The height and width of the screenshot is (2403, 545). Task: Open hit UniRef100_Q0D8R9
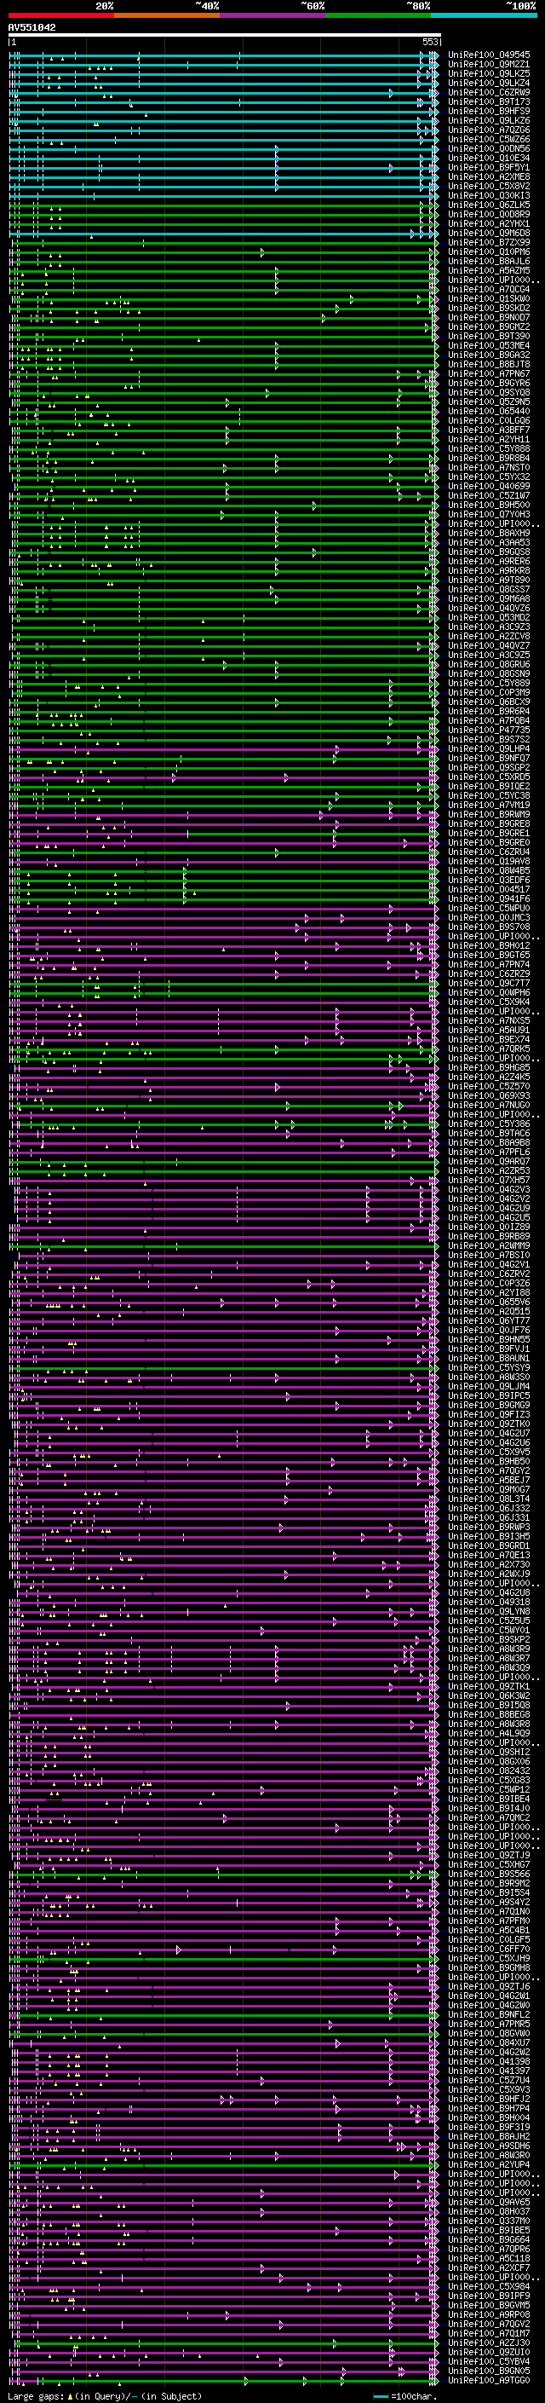[489, 215]
